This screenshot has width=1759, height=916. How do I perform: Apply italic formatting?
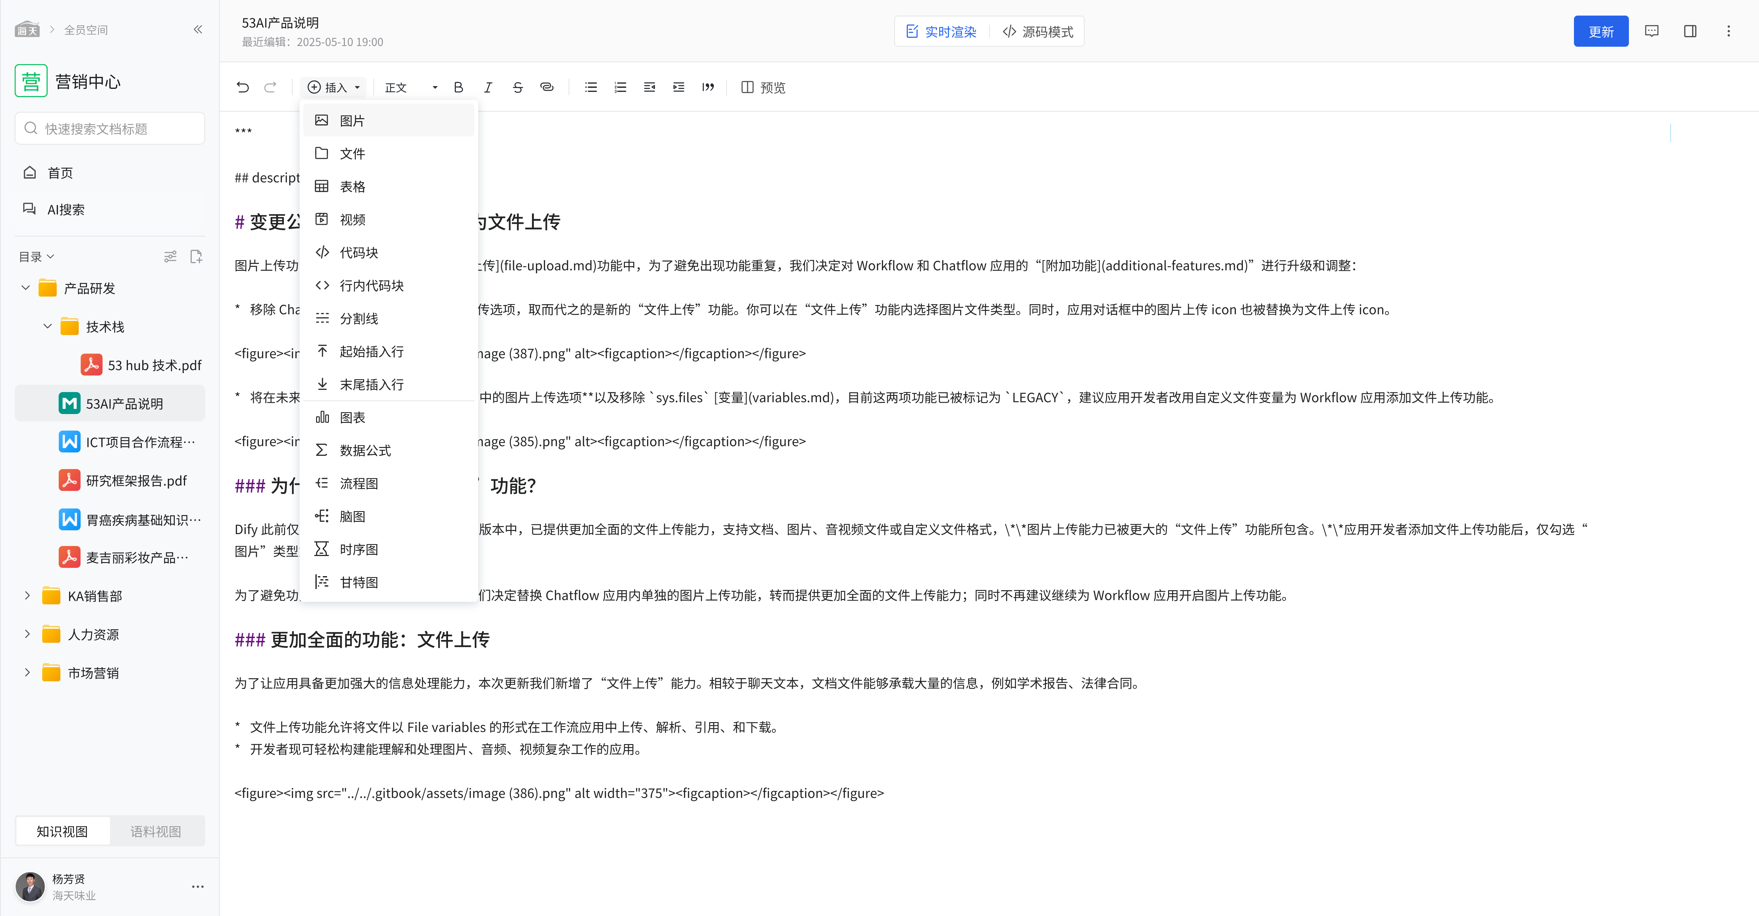coord(488,87)
